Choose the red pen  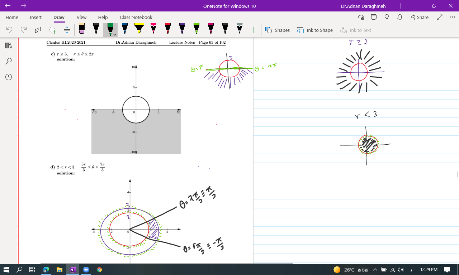168,29
